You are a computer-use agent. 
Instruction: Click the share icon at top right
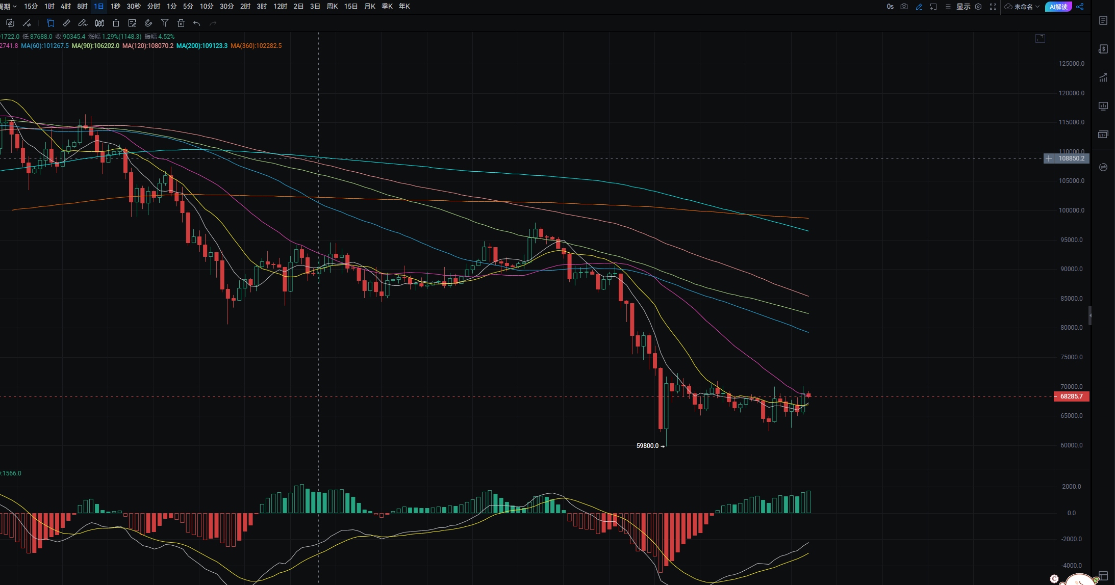click(x=1080, y=7)
